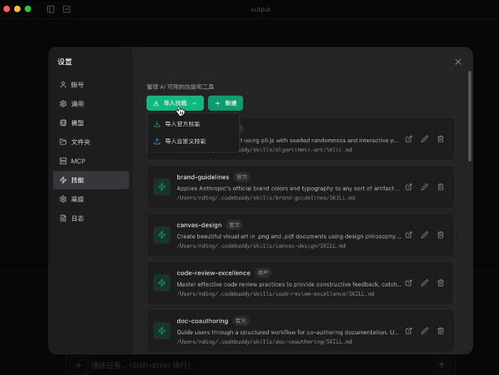Choose 导入自定义技能 from the dropdown
The width and height of the screenshot is (499, 375).
pyautogui.click(x=184, y=141)
